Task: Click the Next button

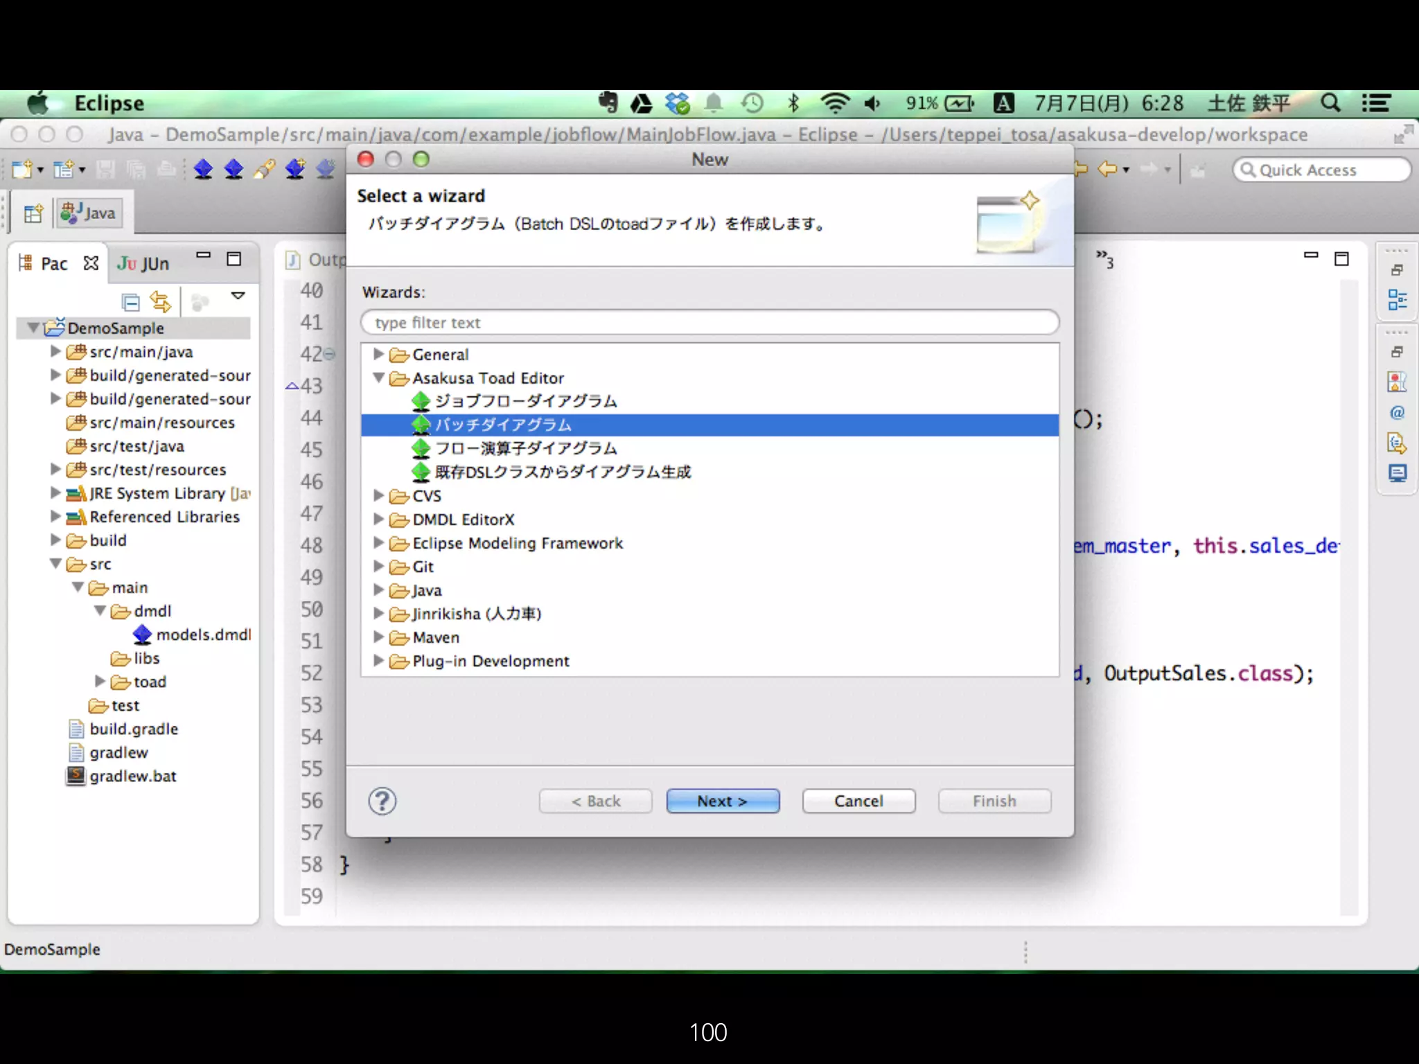Action: 722,801
